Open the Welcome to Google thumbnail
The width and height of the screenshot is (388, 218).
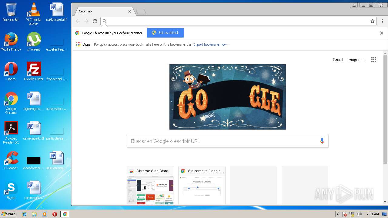[202, 185]
